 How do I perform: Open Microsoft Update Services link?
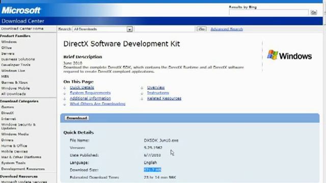[24, 181]
